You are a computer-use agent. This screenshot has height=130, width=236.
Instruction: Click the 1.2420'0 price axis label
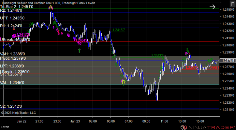(229, 31)
